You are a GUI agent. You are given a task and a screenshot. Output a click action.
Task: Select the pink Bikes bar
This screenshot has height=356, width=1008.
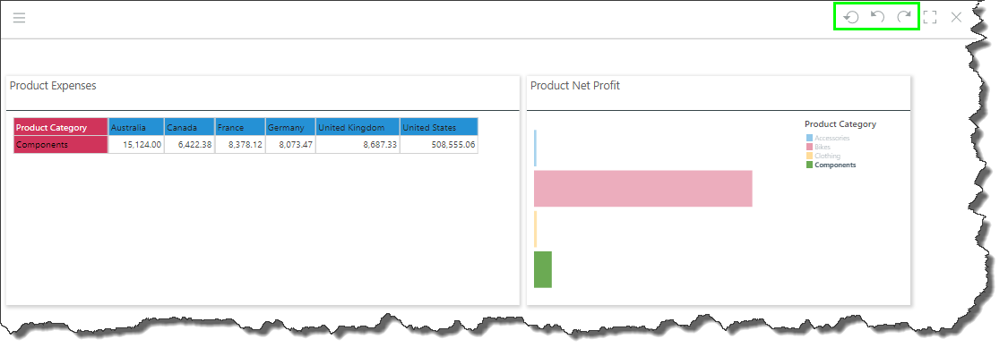click(x=642, y=189)
